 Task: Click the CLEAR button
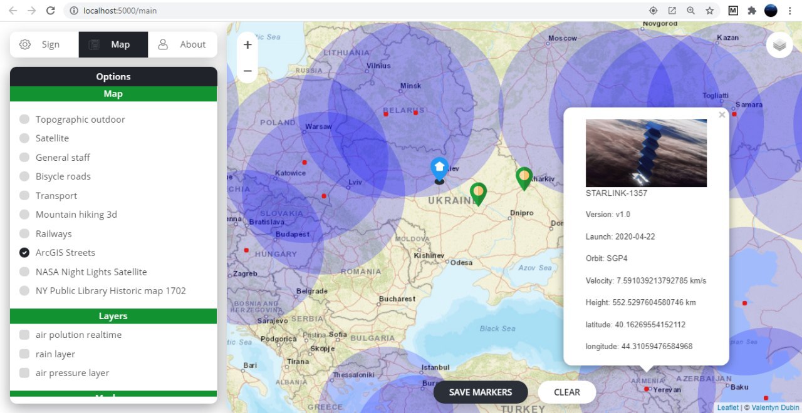pos(567,392)
